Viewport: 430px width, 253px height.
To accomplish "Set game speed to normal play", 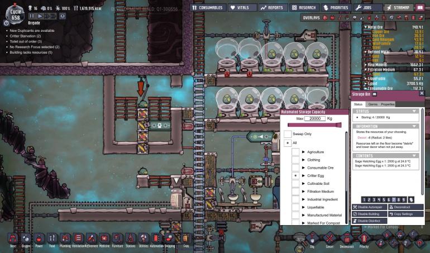I will 40,16.
